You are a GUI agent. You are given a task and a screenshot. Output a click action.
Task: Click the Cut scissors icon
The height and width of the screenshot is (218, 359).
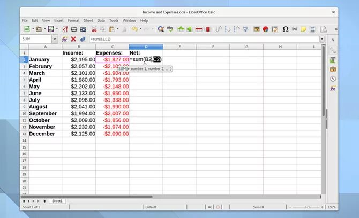tap(94, 29)
